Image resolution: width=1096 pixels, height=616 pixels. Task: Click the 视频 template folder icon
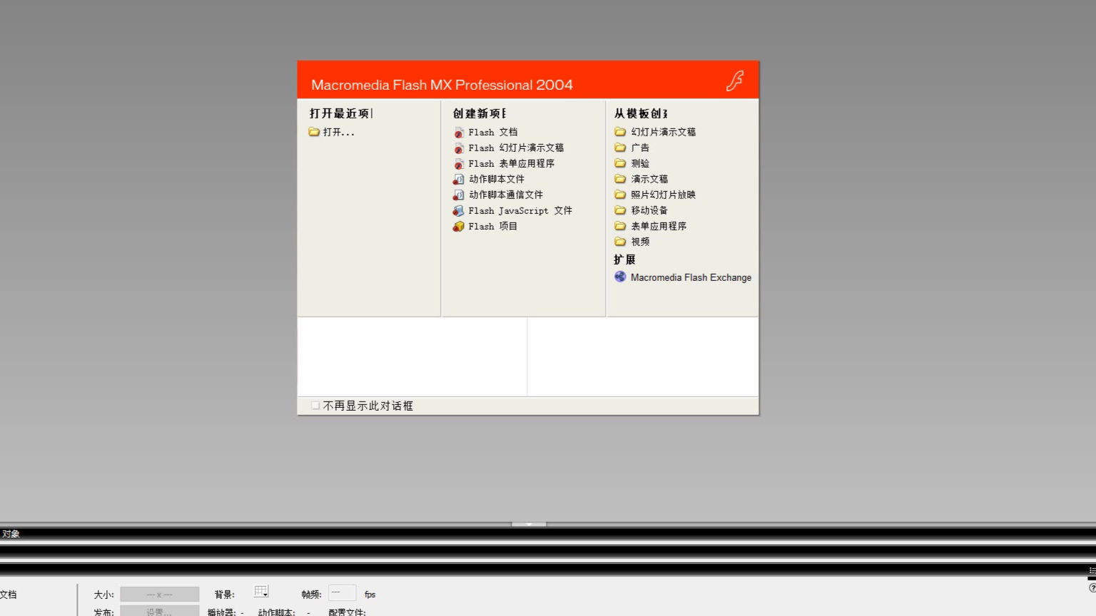(620, 242)
